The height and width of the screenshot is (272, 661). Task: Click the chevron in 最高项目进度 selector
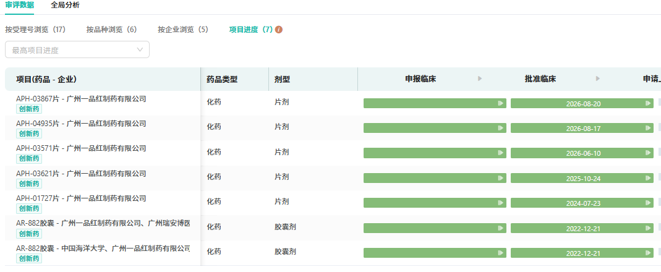140,49
